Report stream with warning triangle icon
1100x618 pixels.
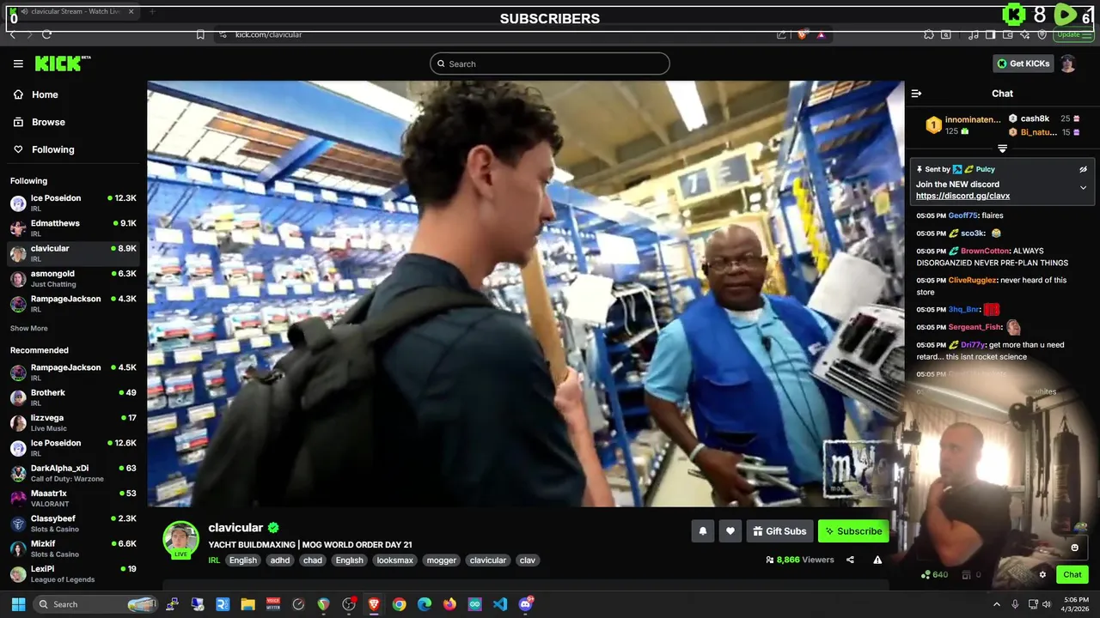[x=877, y=560]
